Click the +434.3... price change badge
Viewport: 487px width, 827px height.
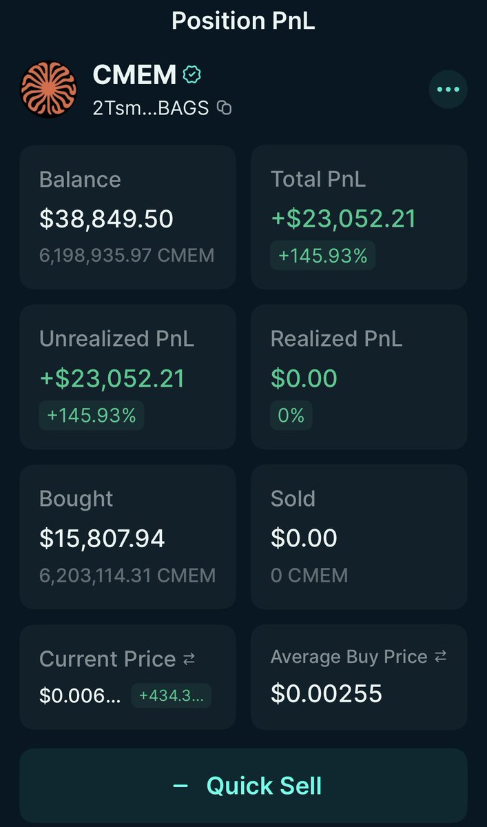point(171,695)
